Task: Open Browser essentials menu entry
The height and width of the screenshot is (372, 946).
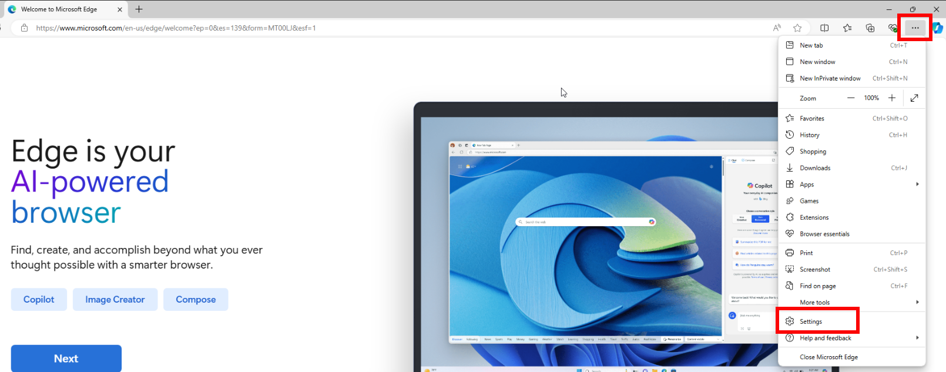Action: [852, 233]
